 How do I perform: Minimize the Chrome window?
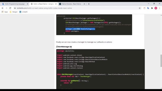pos(149,4)
